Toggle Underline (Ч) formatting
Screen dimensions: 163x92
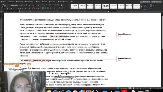click(16, 8)
